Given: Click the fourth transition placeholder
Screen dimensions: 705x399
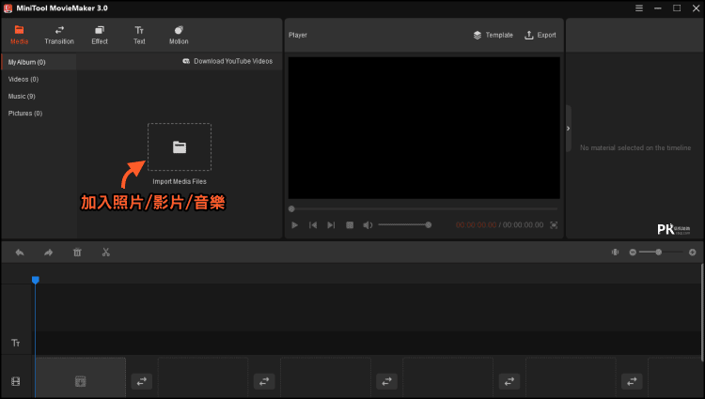Looking at the screenshot, I should click(x=509, y=381).
